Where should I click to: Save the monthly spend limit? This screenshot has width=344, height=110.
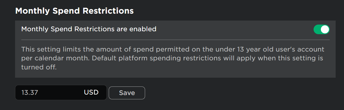coord(127,93)
